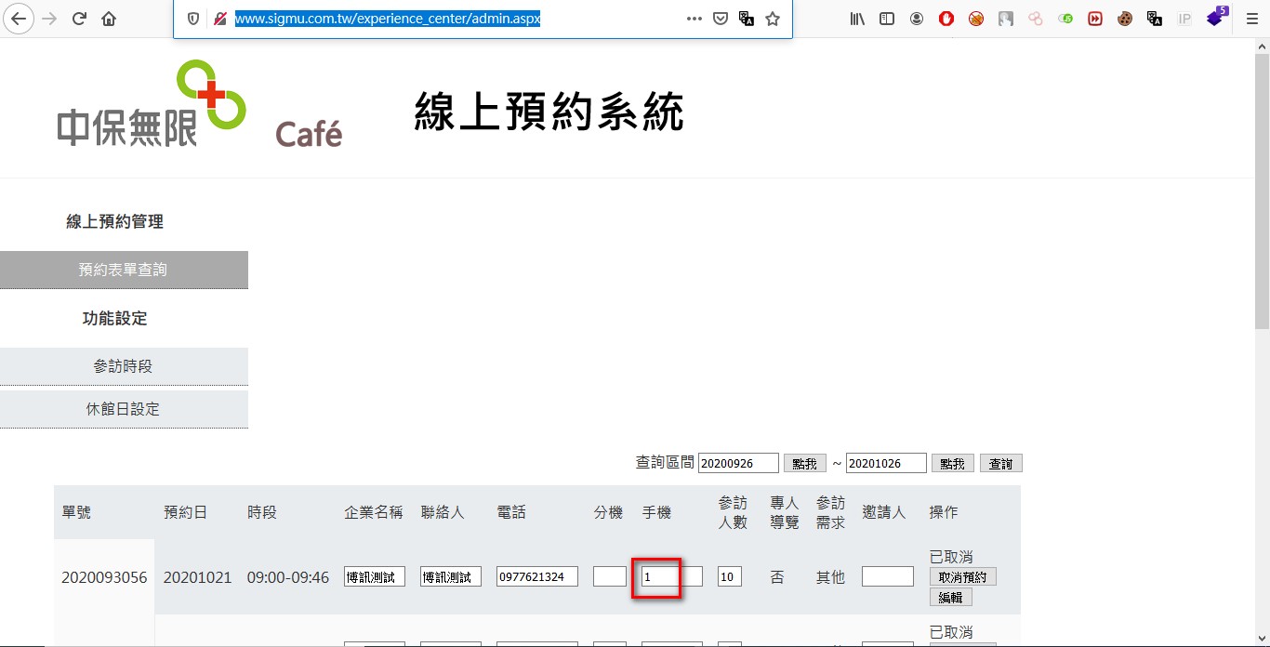Click 取消預約 button for order 2020093056
Image resolution: width=1270 pixels, height=647 pixels.
click(962, 577)
